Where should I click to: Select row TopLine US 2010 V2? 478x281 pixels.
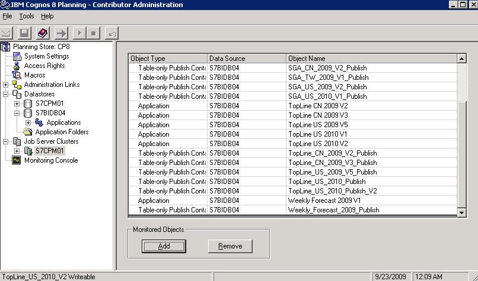point(292,144)
